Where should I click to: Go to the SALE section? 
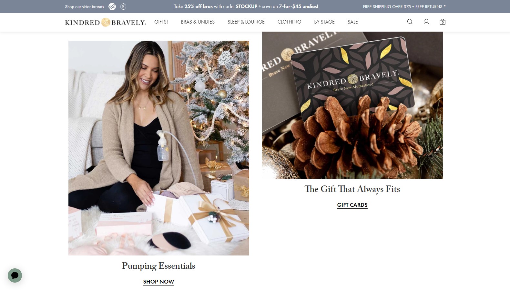click(352, 22)
